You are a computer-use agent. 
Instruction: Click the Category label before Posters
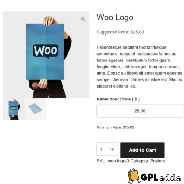140,161
